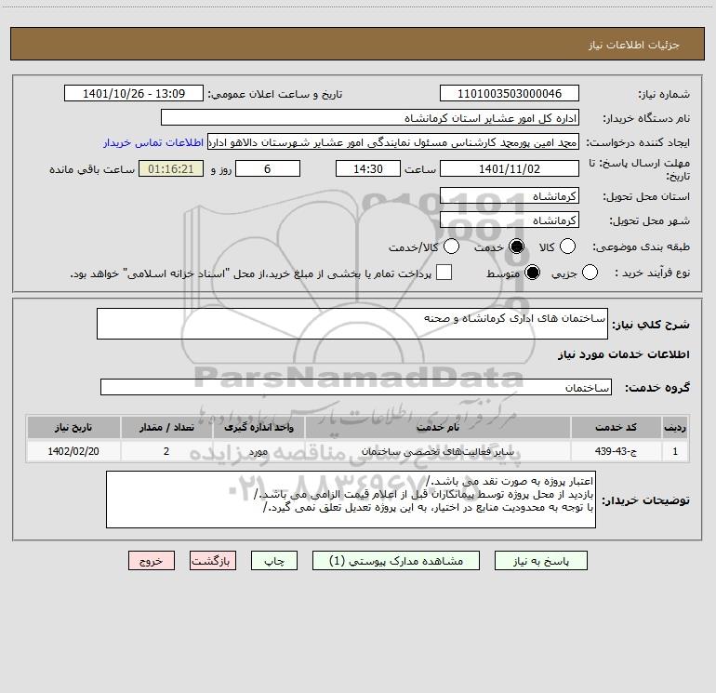This screenshot has height=693, width=716.
Task: Click the نام خدمت column header
Action: 437,427
